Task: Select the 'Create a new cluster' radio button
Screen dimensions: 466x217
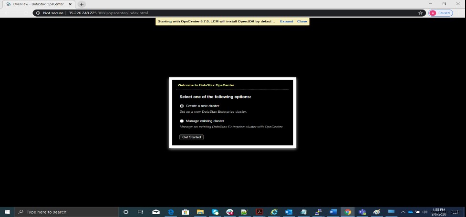Action: 182,106
